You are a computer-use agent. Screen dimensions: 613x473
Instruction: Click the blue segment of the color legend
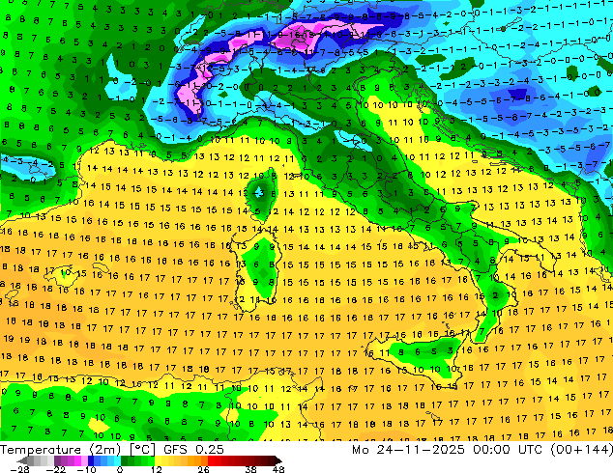tap(104, 460)
